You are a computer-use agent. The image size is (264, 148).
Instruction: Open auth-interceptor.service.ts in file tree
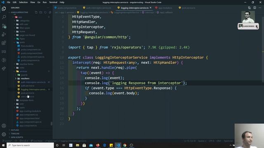[x=33, y=82]
